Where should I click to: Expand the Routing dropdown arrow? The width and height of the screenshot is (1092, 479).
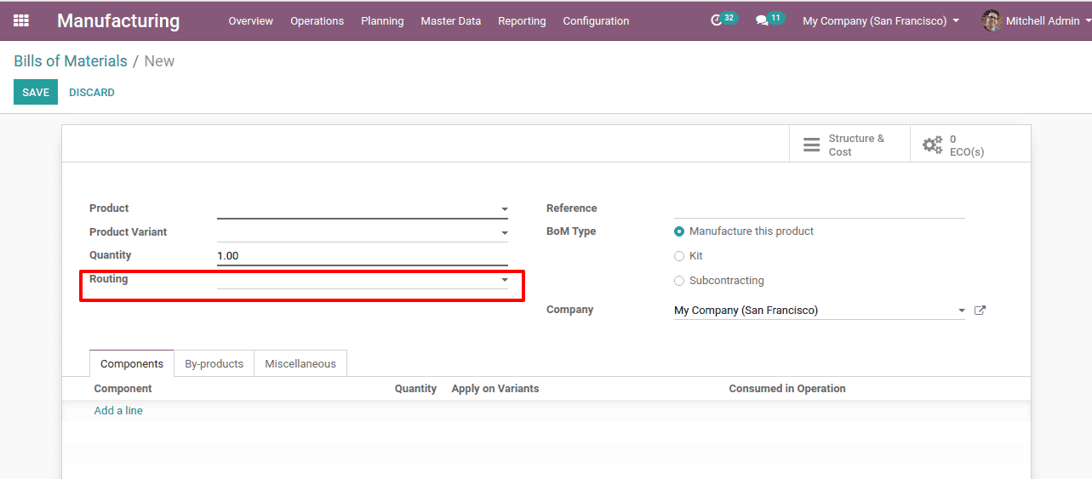click(x=504, y=280)
